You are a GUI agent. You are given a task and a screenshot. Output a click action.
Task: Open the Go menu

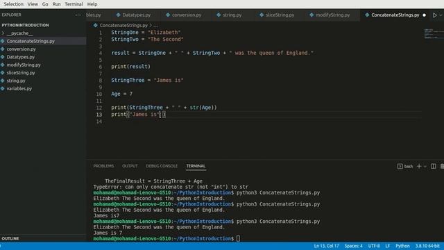pyautogui.click(x=45, y=4)
